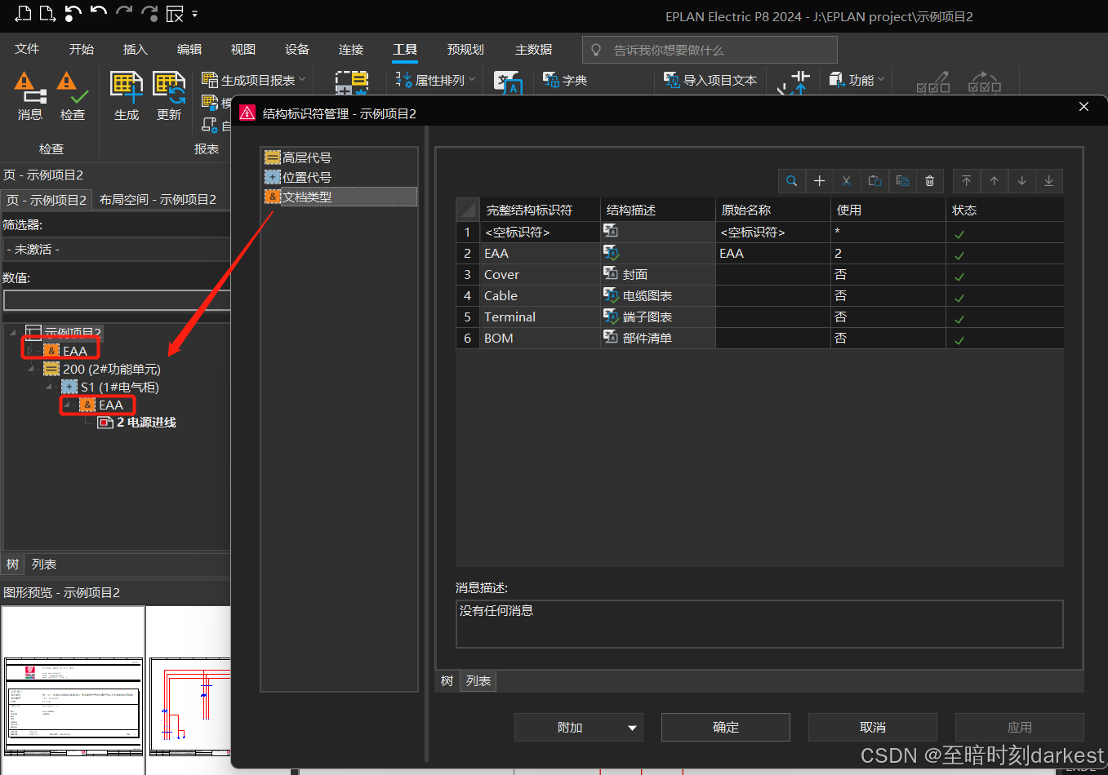Click the translate icon in the BOM row

[611, 337]
